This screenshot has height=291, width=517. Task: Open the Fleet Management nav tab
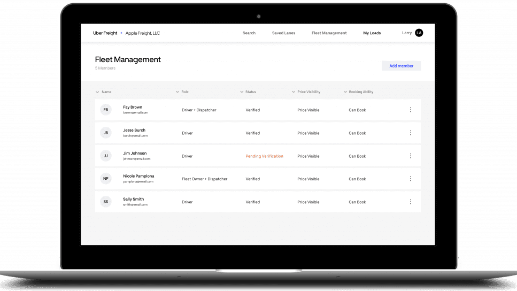[329, 33]
